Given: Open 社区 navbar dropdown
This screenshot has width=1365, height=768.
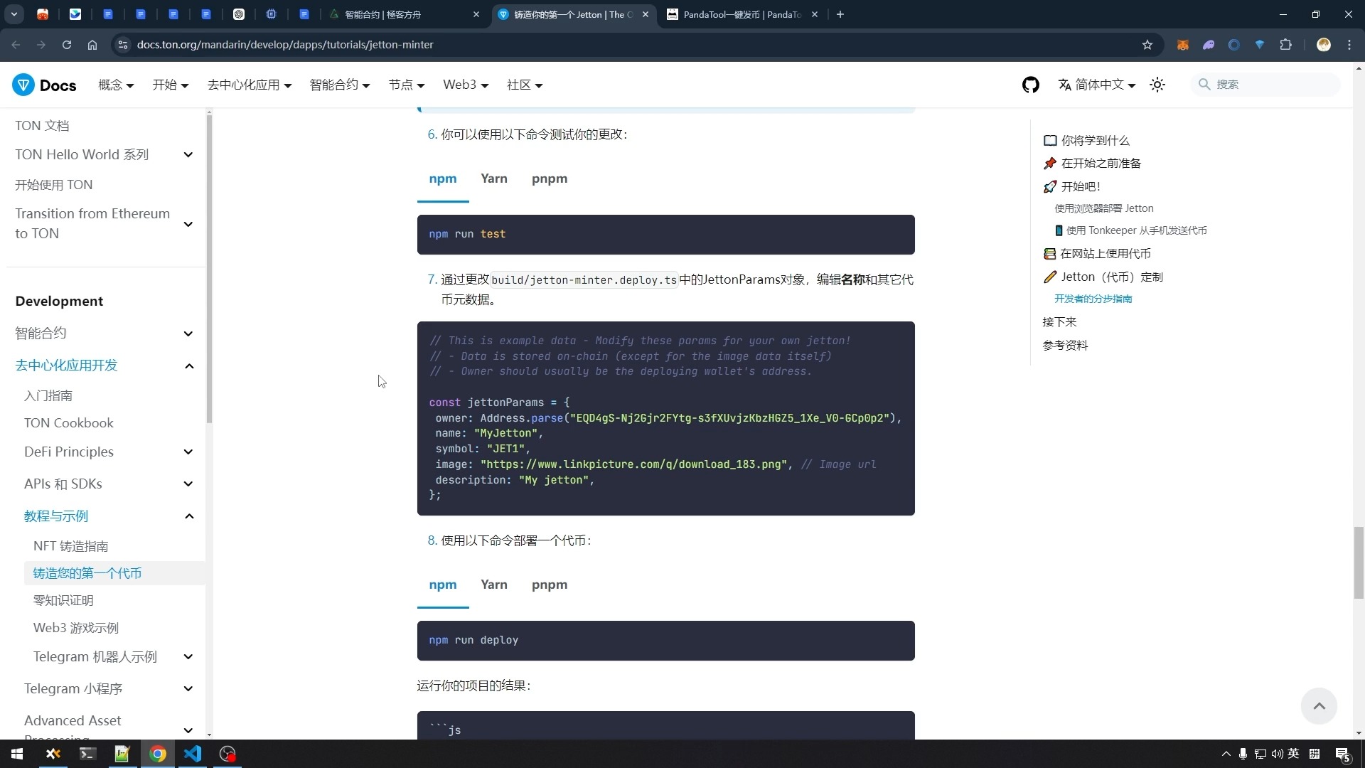Looking at the screenshot, I should (x=525, y=85).
